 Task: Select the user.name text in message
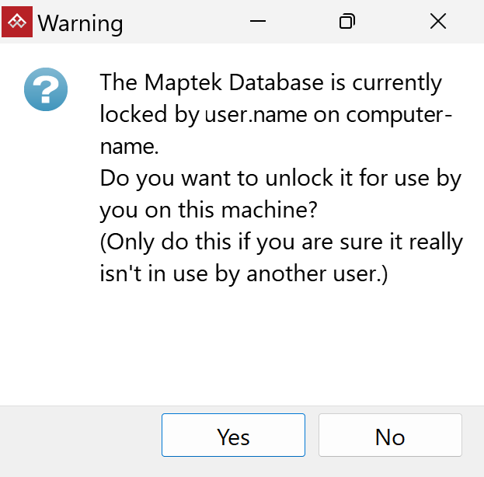tap(256, 115)
